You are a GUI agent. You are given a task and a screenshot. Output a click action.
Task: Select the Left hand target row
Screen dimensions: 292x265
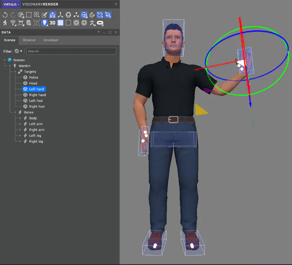coord(34,89)
